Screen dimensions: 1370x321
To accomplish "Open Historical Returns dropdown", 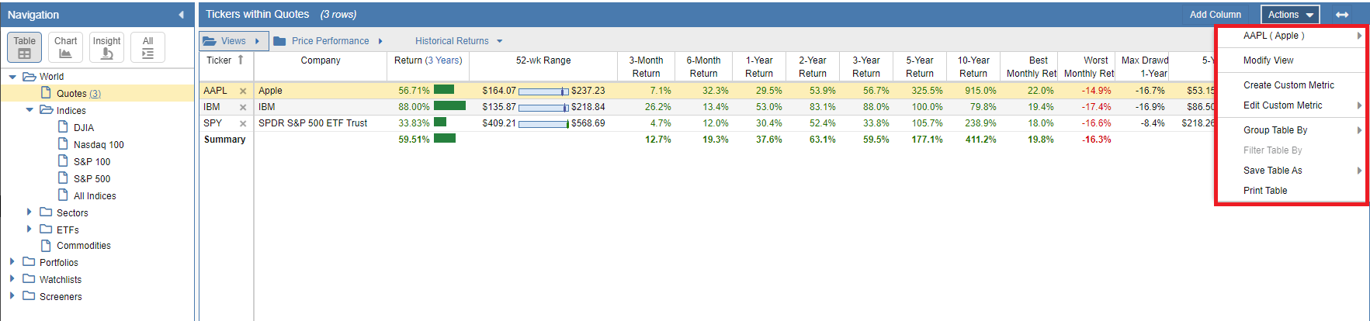I will (x=459, y=41).
